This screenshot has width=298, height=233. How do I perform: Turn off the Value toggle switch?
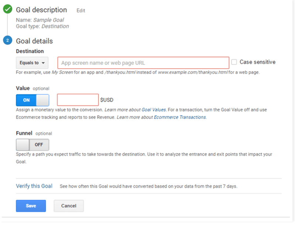point(32,100)
